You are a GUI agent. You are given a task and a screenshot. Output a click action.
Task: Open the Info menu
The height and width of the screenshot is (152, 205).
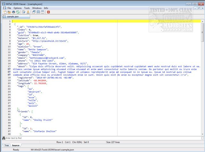[46, 8]
